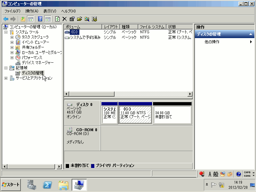Sort by the ファイル システム column header

(152, 27)
